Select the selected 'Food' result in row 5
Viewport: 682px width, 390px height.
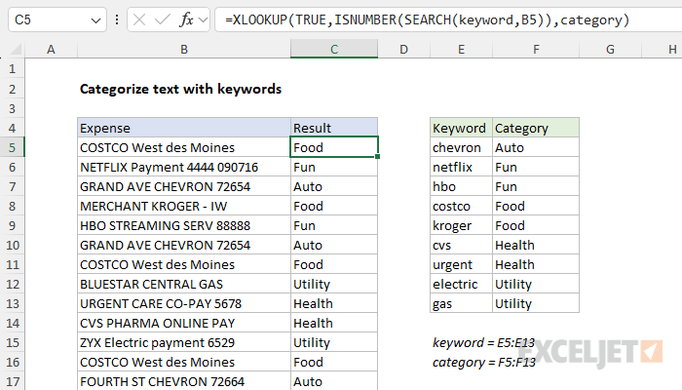point(334,147)
